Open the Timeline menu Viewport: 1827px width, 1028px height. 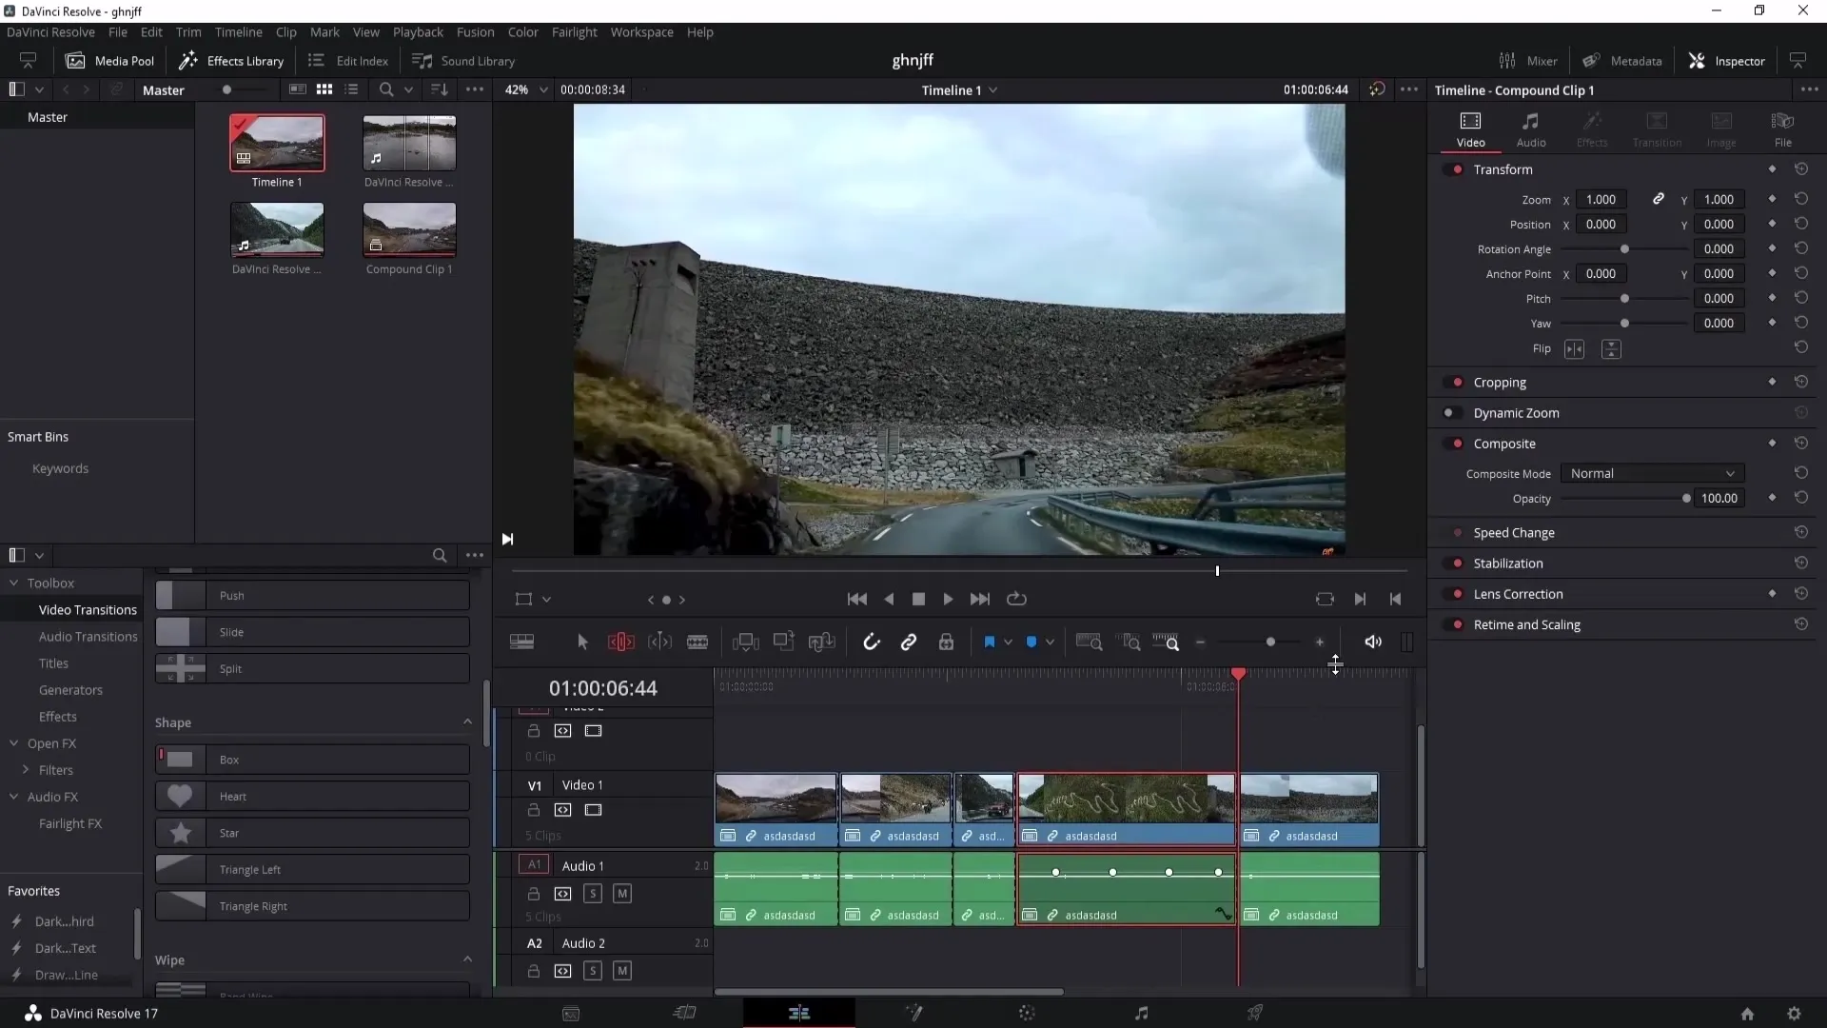pos(239,32)
